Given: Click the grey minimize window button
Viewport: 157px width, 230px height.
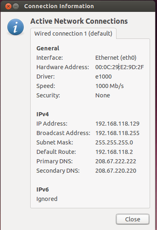Looking at the screenshot, I should coord(16,7).
